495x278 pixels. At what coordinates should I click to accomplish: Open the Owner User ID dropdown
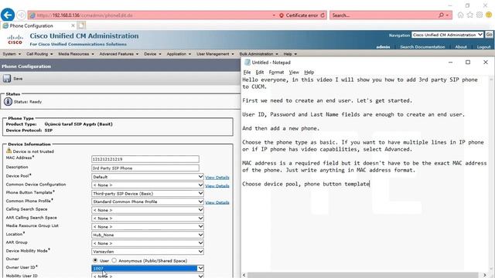(x=148, y=268)
